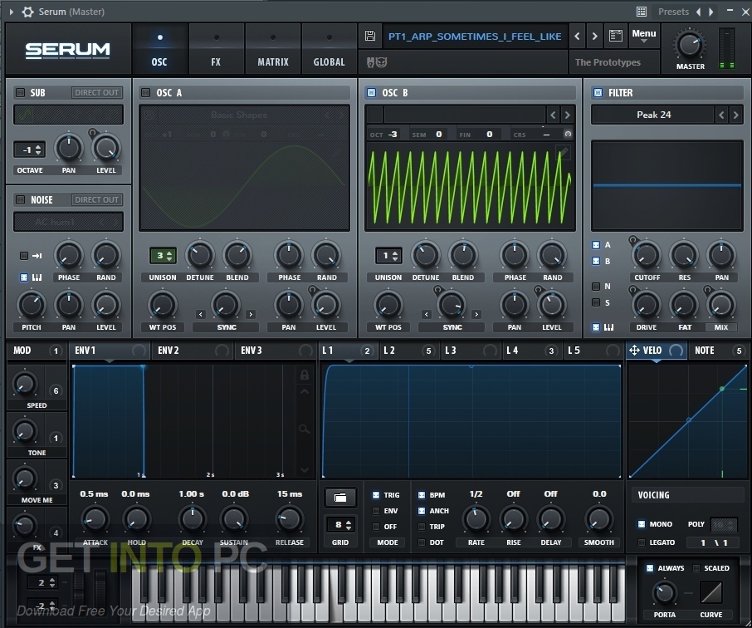The image size is (752, 628).
Task: Select the LFO 2 tab
Action: coord(410,351)
